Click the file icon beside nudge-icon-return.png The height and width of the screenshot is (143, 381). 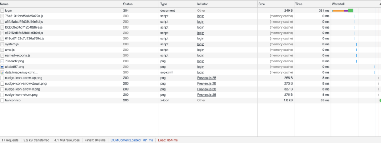(2, 95)
